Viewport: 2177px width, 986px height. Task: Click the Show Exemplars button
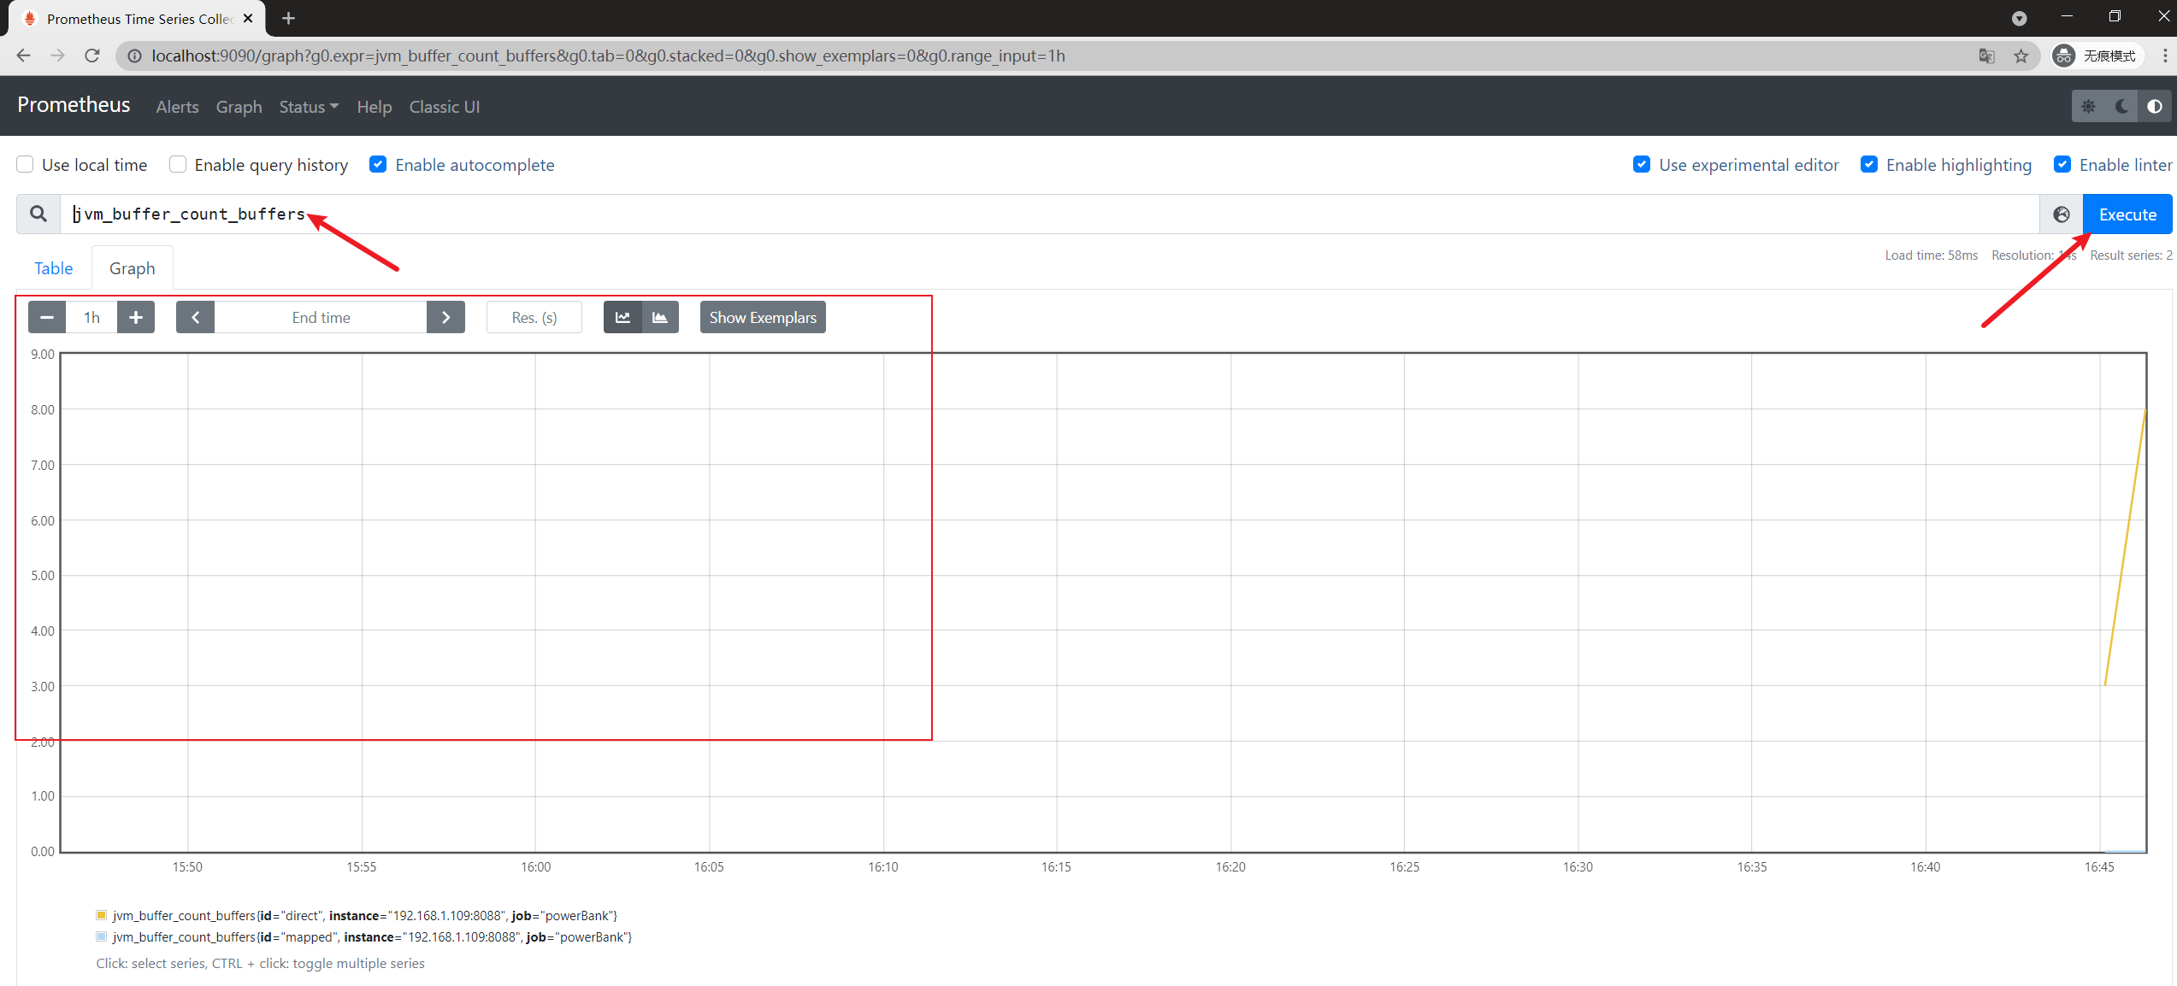(x=762, y=317)
